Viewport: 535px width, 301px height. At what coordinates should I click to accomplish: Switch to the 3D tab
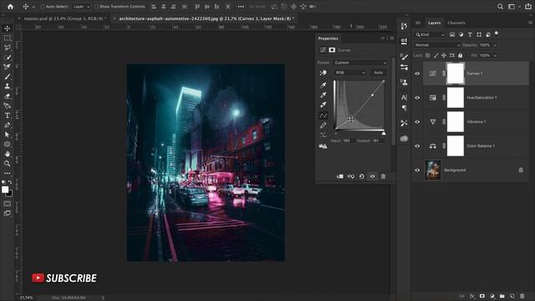click(418, 23)
